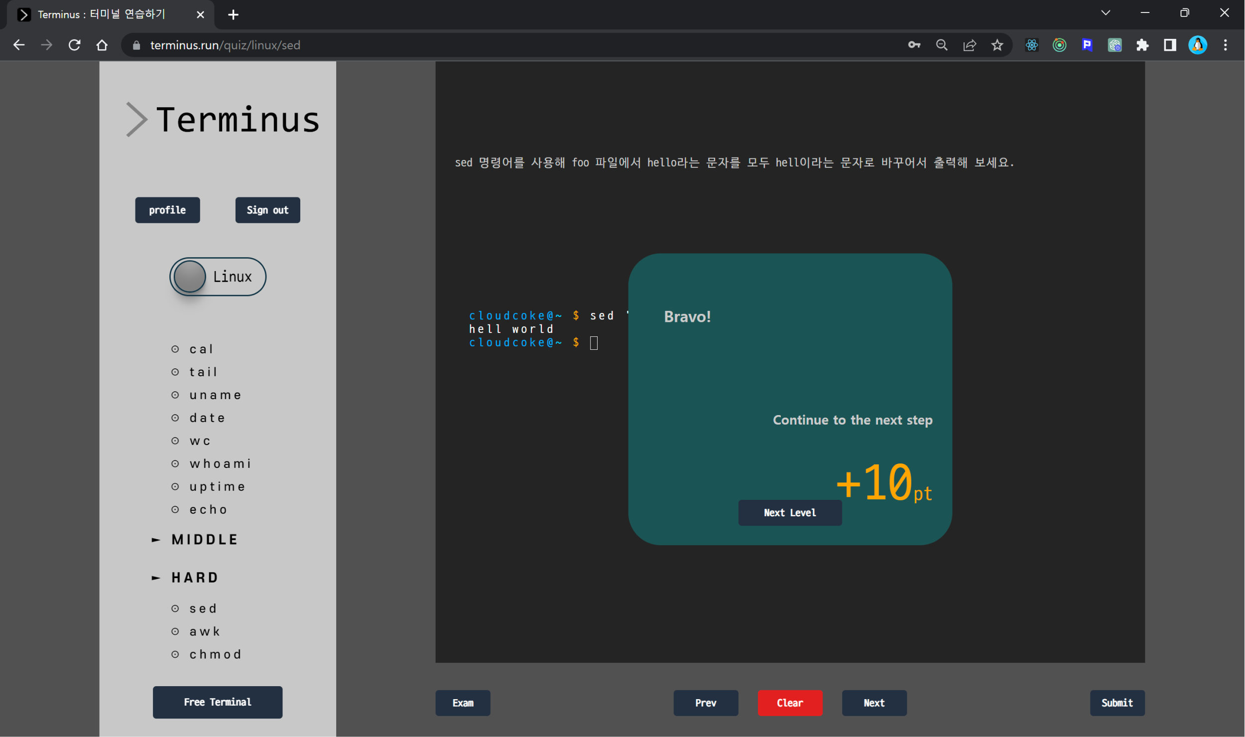This screenshot has height=737, width=1245.
Task: Collapse the HARD difficulty section
Action: [x=194, y=578]
